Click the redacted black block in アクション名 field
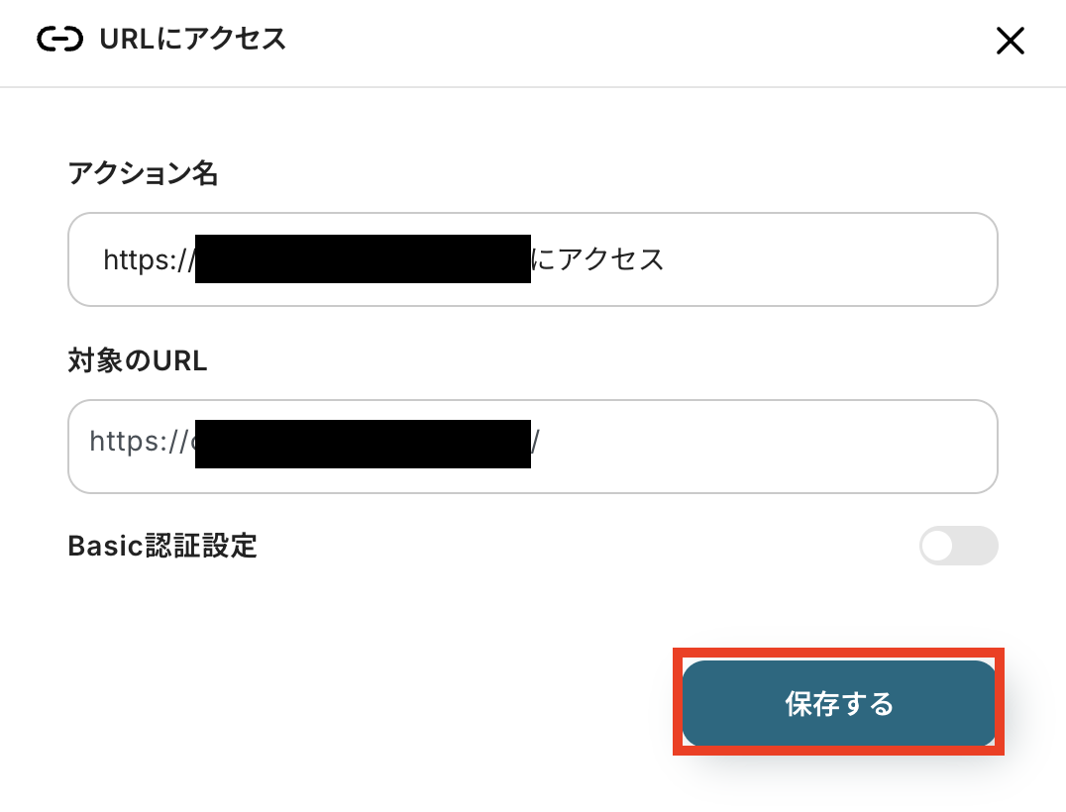Screen dimensions: 1066x812 click(x=363, y=259)
